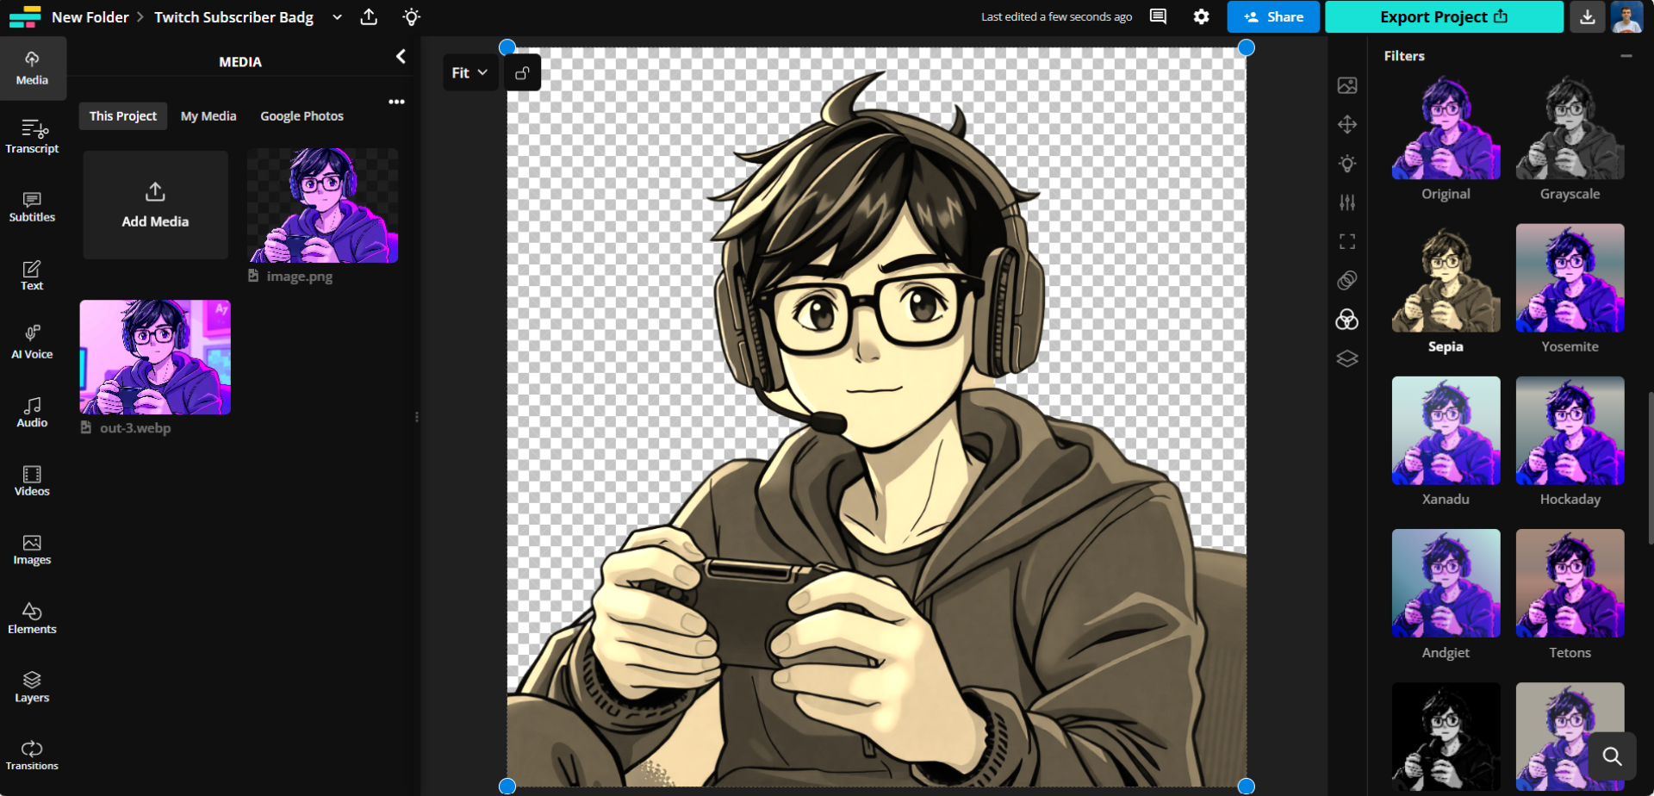Viewport: 1654px width, 796px height.
Task: Open the Transitions panel
Action: pyautogui.click(x=32, y=753)
